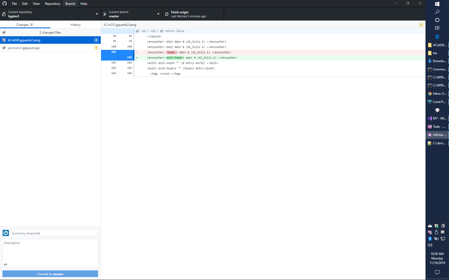Open the File menu
This screenshot has height=280, width=449.
click(x=14, y=3)
